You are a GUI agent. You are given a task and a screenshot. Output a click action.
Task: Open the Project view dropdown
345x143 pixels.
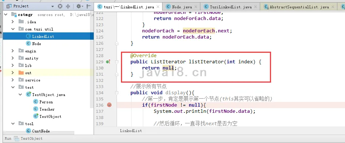point(52,7)
